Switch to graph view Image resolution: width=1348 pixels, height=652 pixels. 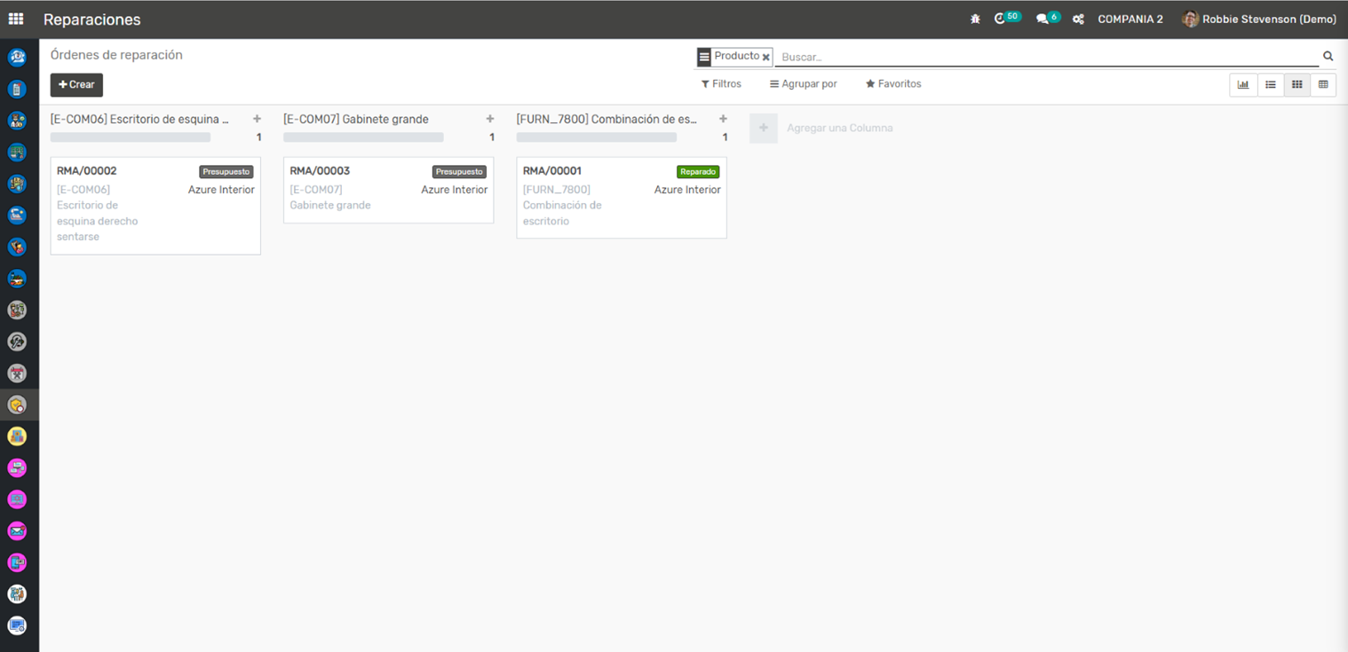[1243, 85]
